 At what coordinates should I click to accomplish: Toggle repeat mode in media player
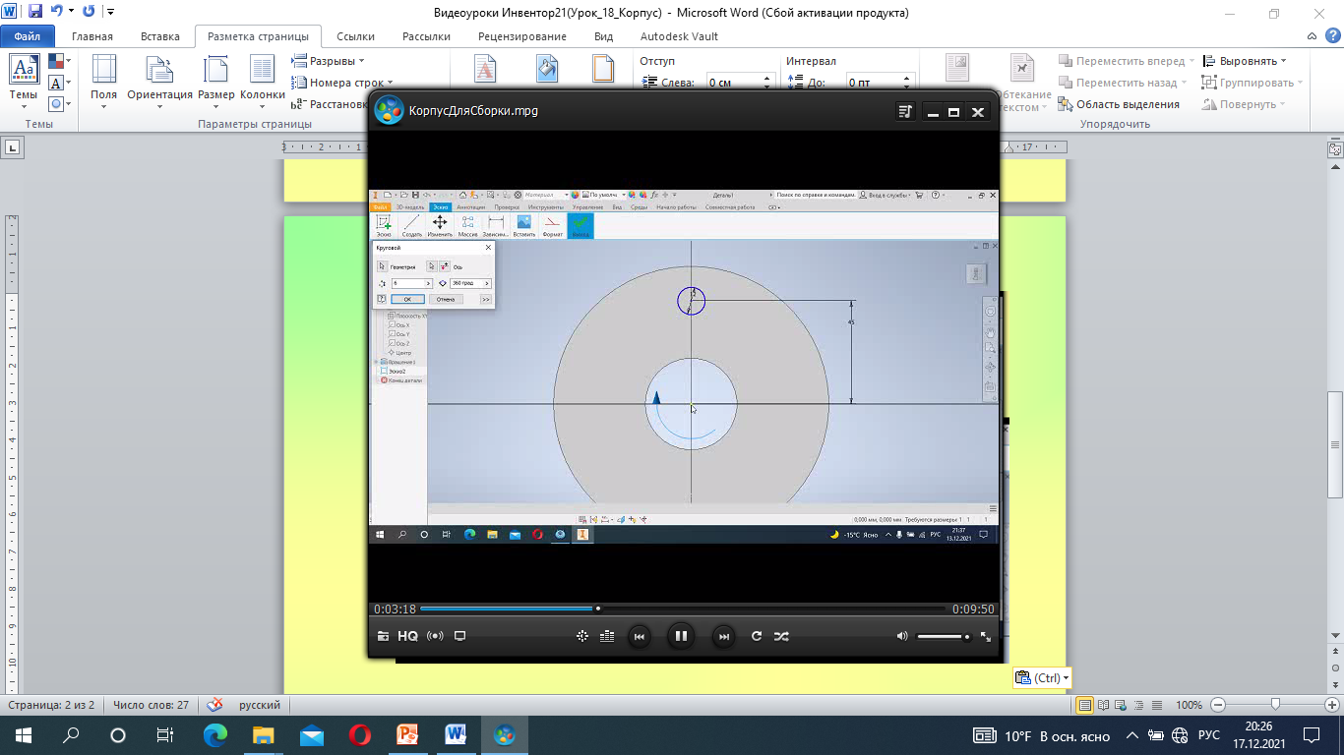(757, 636)
